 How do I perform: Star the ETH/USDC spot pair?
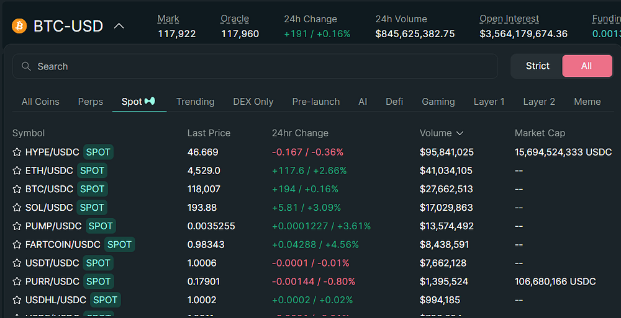[17, 171]
